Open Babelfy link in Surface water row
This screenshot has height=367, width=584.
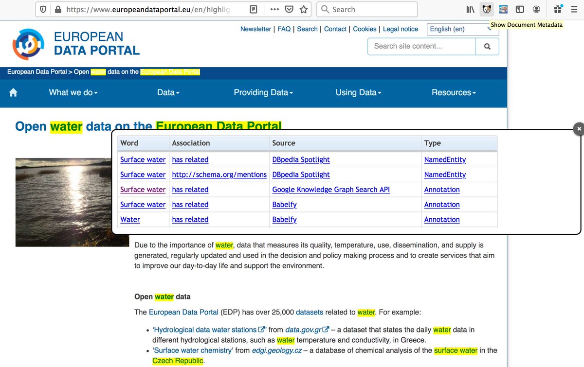coord(285,205)
